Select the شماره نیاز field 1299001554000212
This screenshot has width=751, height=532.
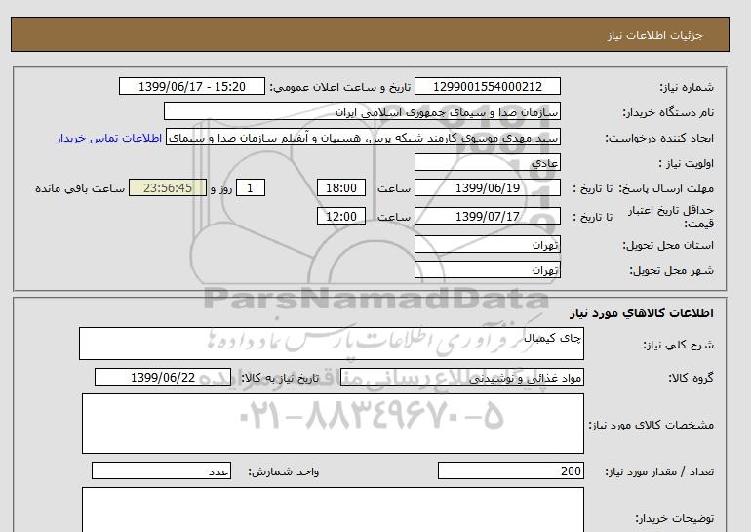487,86
